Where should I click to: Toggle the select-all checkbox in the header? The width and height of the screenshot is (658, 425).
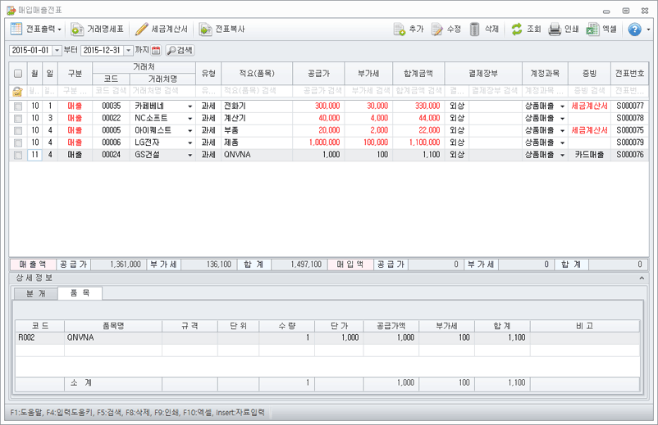pyautogui.click(x=18, y=74)
